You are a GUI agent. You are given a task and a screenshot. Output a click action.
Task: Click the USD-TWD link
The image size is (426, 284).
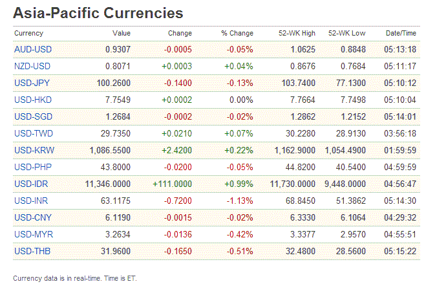click(x=32, y=134)
